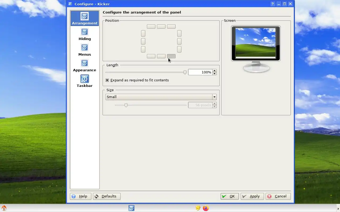Click the Length percentage input field
The image size is (340, 212).
coord(200,72)
